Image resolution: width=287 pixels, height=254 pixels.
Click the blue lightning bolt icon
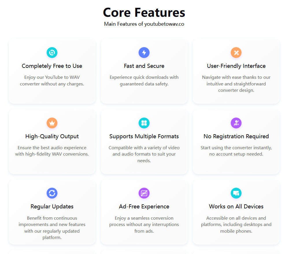pyautogui.click(x=144, y=53)
